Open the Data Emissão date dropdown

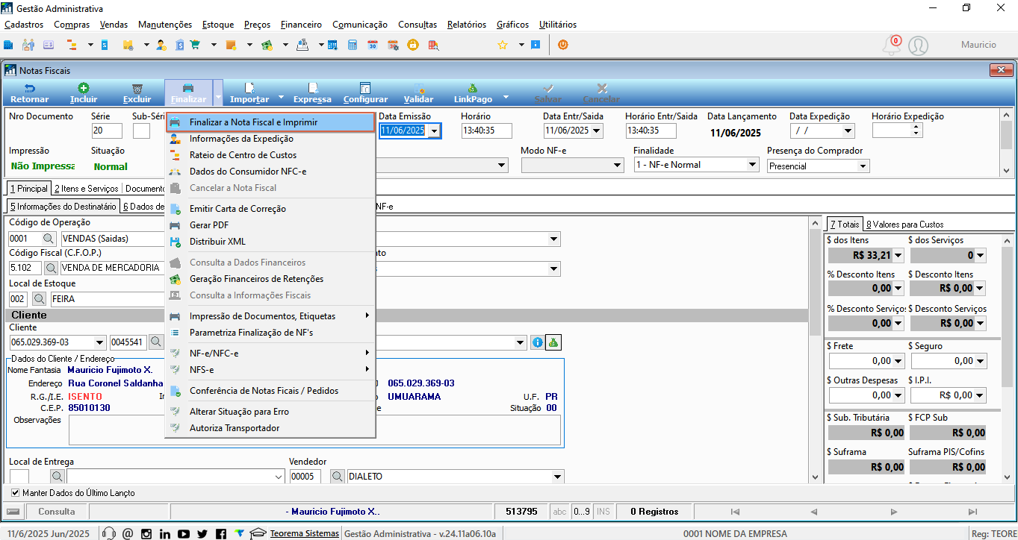coord(433,131)
